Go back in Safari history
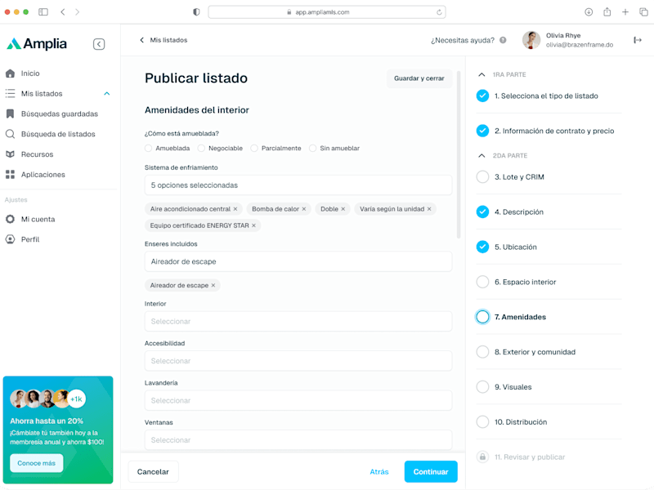 pyautogui.click(x=63, y=12)
